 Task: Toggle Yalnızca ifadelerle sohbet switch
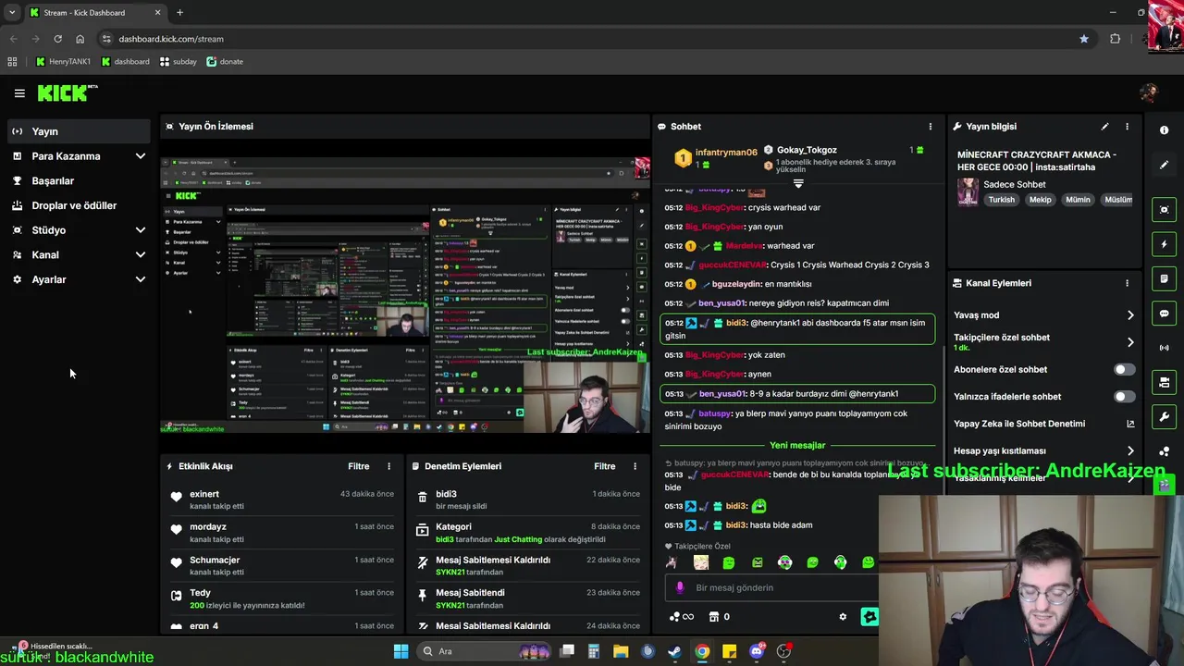(x=1124, y=396)
